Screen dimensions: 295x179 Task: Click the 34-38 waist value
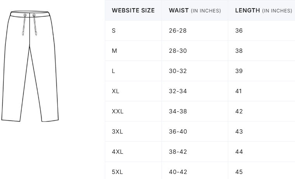coord(178,111)
